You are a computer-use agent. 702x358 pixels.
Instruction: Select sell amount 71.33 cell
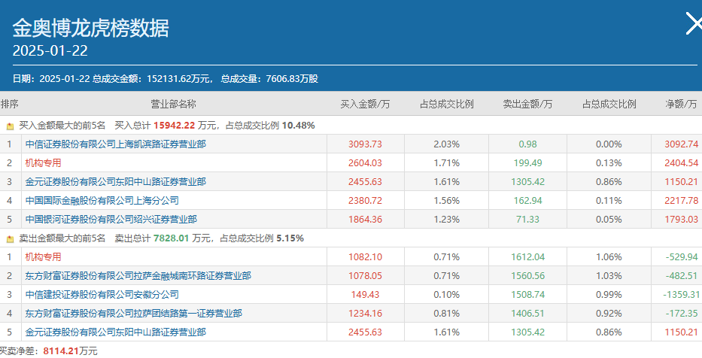(528, 220)
